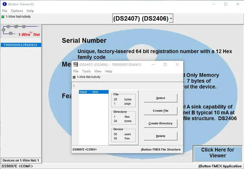Viewport: 244px width, 169px height.
Task: Expand the (DS2407) (DS2406) device dropdown
Action: pos(171,19)
